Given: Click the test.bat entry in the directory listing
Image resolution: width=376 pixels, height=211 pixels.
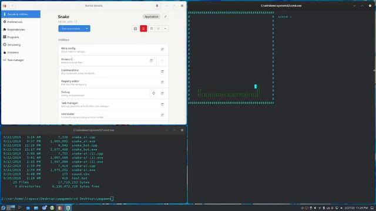Looking at the screenshot, I should pos(80,178).
